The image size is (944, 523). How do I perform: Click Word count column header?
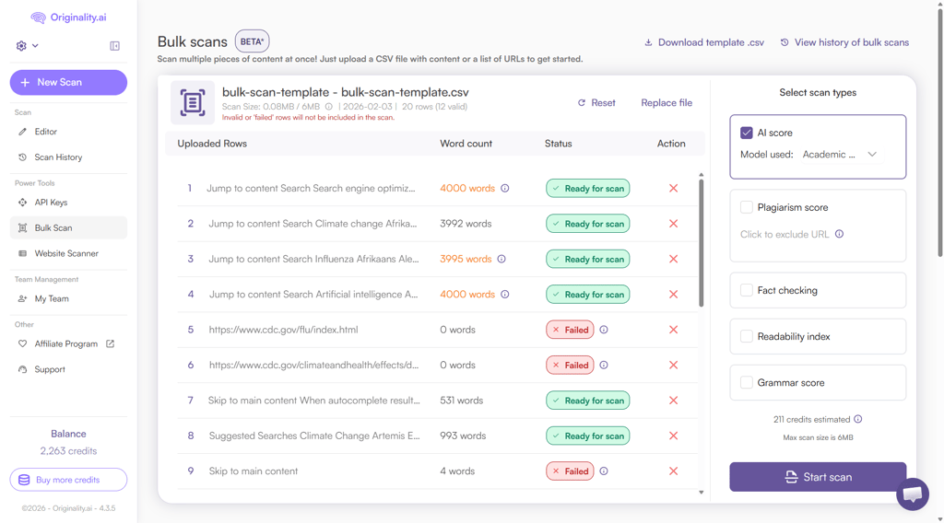click(x=466, y=144)
